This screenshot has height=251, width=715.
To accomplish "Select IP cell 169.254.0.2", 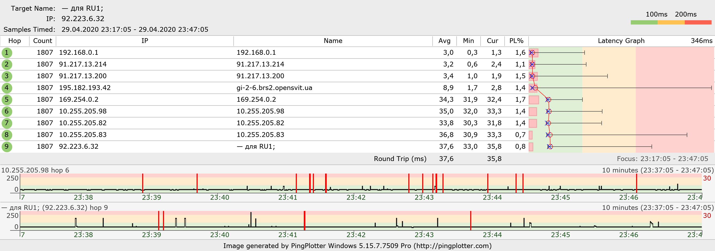I will (79, 100).
